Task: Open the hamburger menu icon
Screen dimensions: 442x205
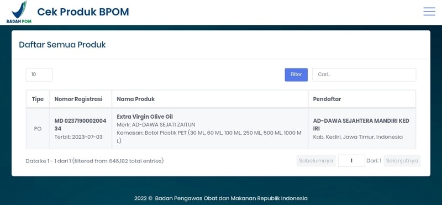Action: click(x=429, y=11)
